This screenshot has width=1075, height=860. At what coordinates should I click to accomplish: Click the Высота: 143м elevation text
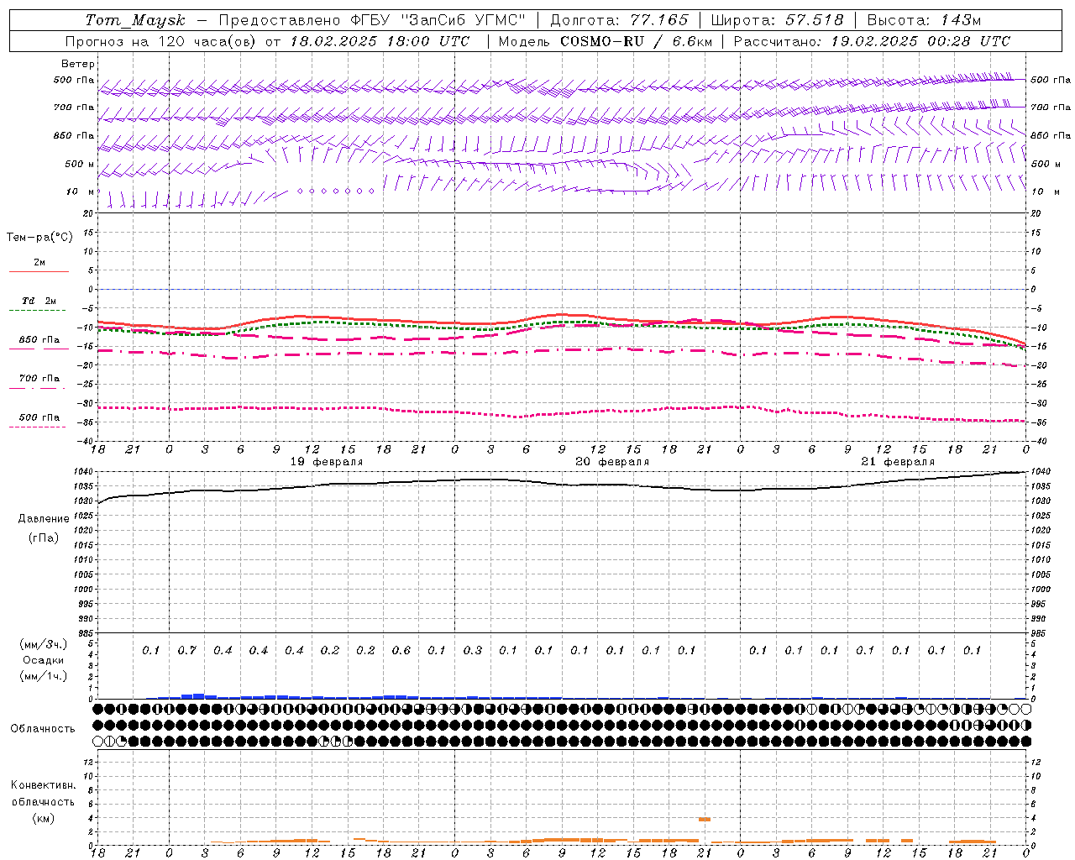pyautogui.click(x=924, y=20)
